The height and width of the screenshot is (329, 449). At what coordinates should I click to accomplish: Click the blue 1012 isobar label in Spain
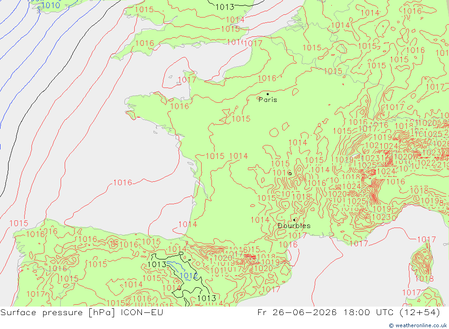pyautogui.click(x=189, y=276)
